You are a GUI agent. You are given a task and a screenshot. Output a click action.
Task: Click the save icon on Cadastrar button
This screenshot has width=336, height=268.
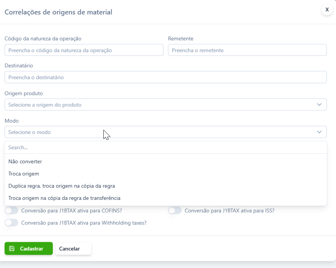(x=12, y=249)
